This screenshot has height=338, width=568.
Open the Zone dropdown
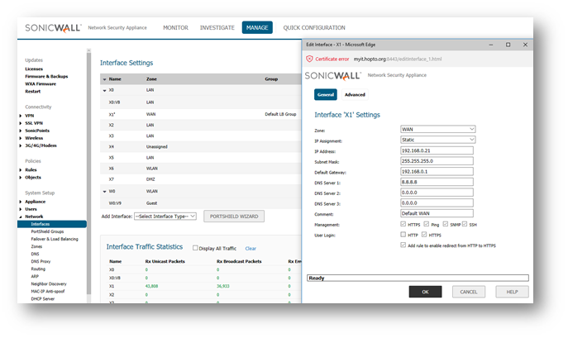click(437, 129)
